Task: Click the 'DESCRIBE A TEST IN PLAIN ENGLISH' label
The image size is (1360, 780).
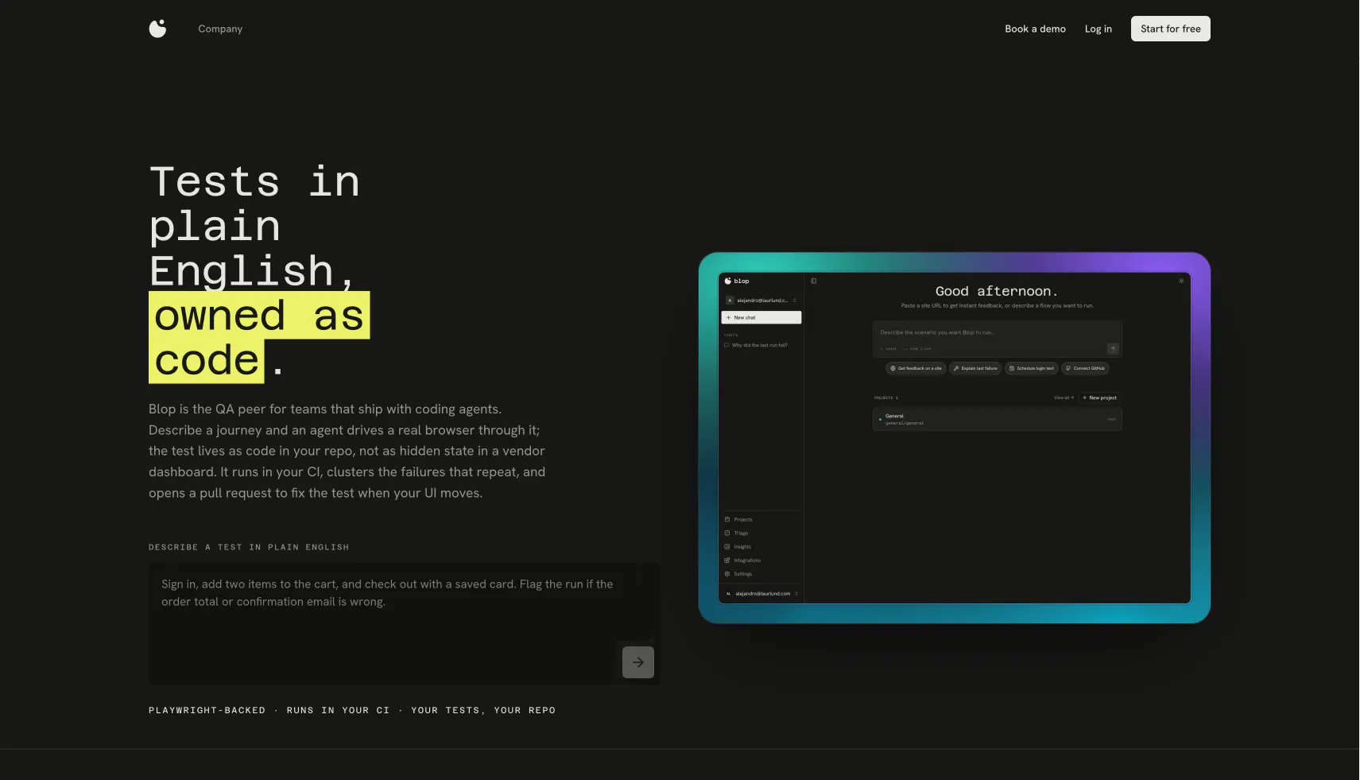Action: (x=249, y=547)
